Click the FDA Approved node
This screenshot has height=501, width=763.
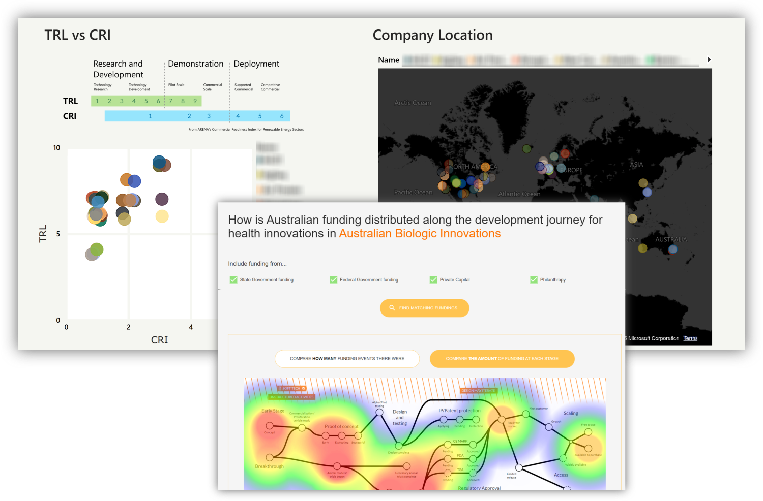coord(473,459)
